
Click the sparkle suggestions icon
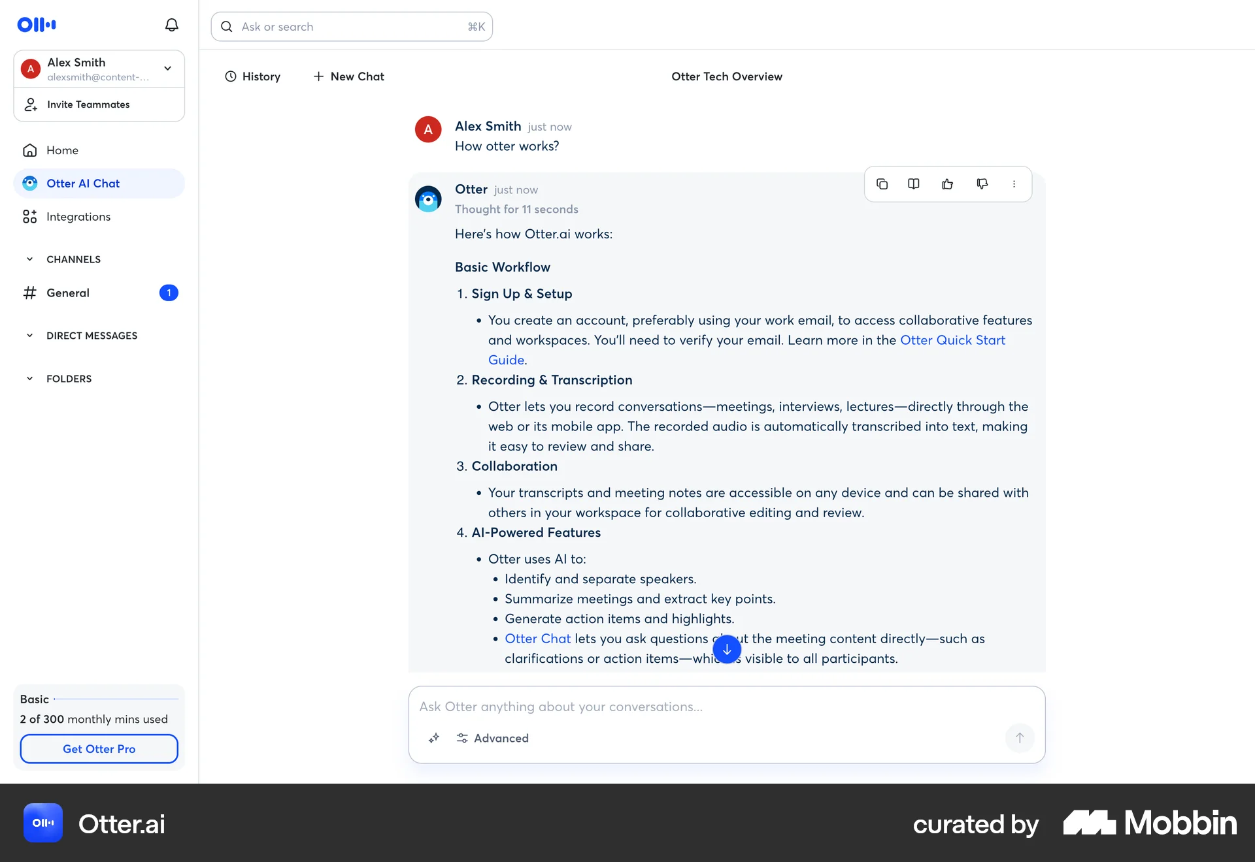click(434, 738)
